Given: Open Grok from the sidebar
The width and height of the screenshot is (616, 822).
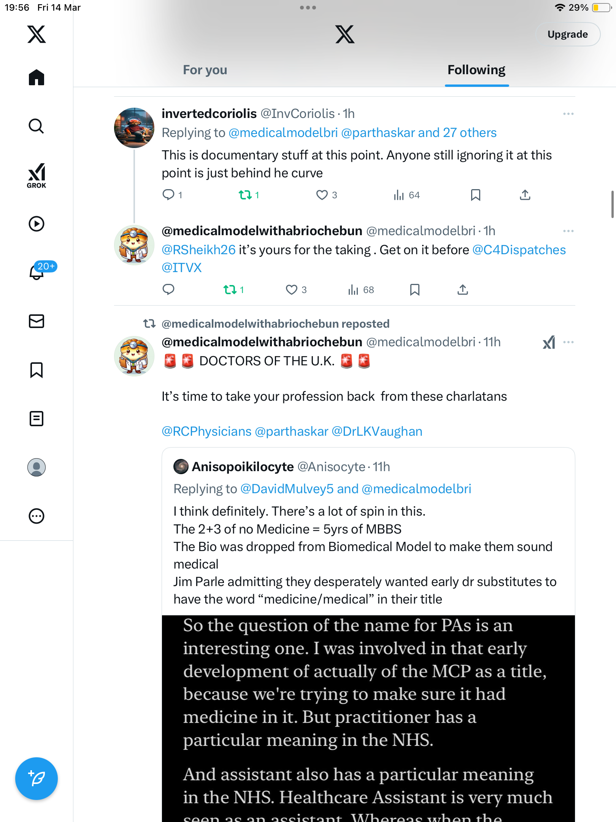Looking at the screenshot, I should point(37,175).
